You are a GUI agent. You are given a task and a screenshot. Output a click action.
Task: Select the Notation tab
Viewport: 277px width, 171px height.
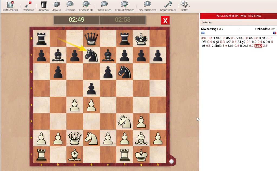[x=207, y=22]
